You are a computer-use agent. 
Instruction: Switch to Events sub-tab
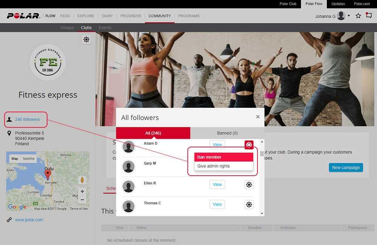[x=105, y=28]
